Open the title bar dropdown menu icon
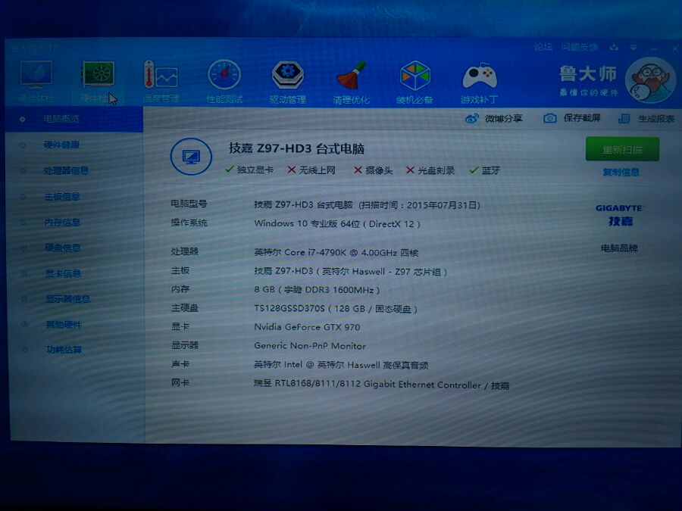Image resolution: width=682 pixels, height=511 pixels. (634, 47)
